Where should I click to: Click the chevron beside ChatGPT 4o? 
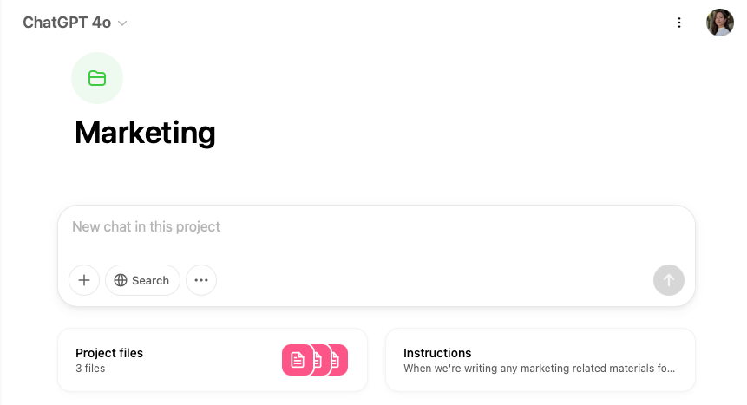tap(122, 23)
